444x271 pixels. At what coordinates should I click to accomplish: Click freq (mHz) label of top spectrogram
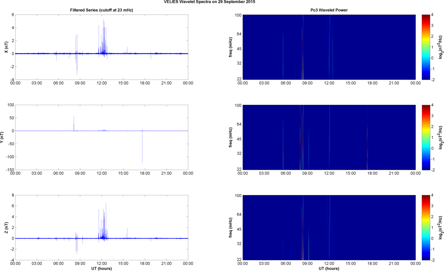click(x=231, y=47)
